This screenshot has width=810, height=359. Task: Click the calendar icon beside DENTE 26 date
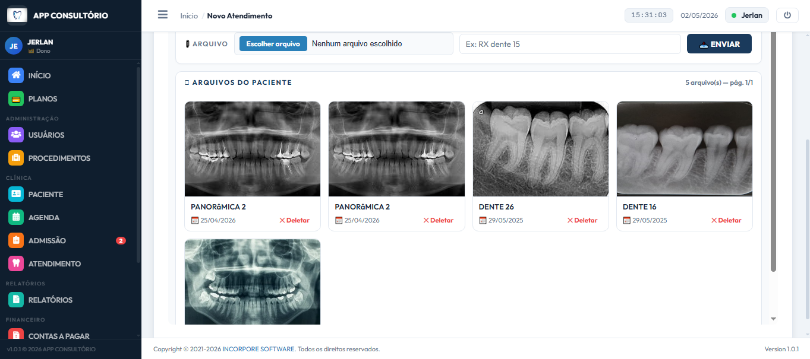pos(483,220)
